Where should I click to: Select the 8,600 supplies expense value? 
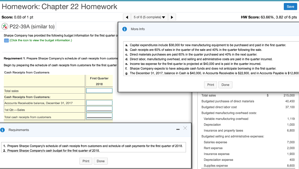[x=291, y=166]
